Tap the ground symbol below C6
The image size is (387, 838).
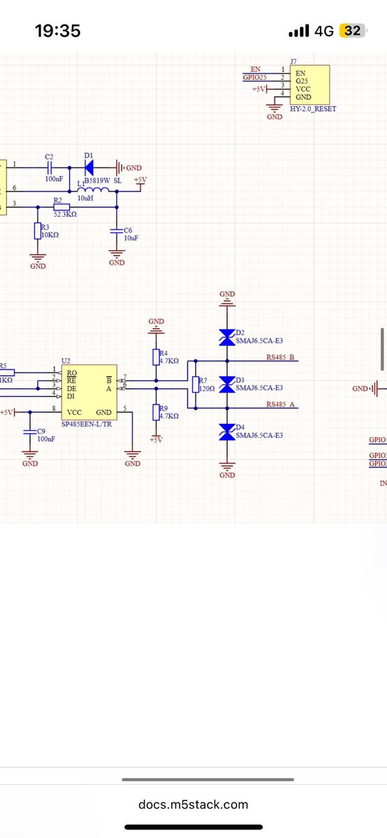pos(117,255)
